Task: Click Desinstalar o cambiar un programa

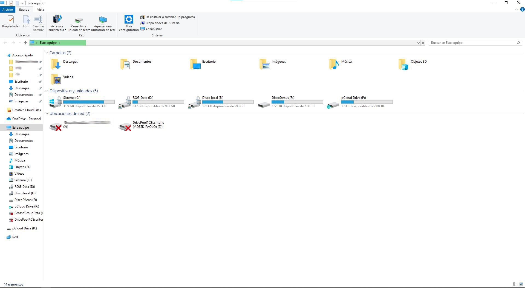Action: coord(170,17)
